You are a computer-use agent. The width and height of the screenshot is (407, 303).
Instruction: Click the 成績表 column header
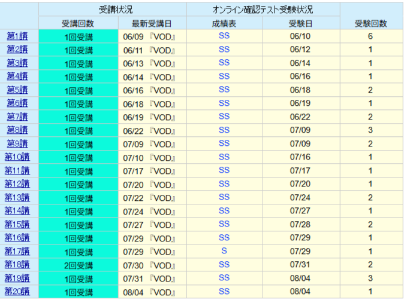pos(224,23)
